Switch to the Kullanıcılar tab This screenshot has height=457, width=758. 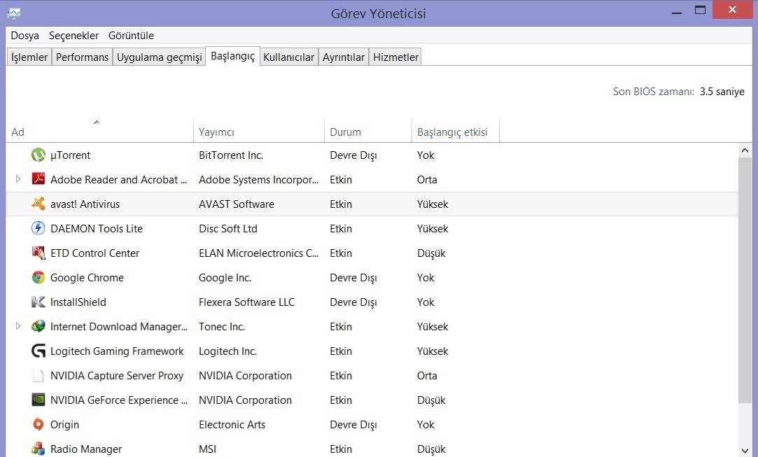pyautogui.click(x=288, y=57)
